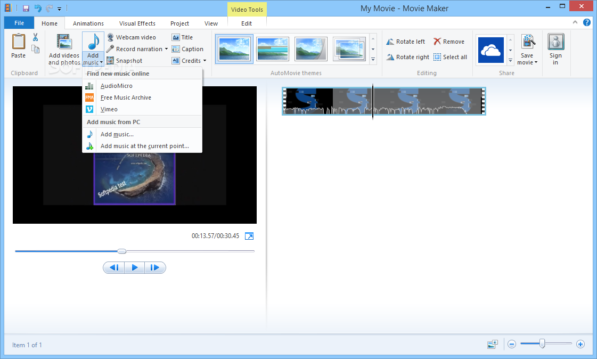
Task: Open the View tab
Action: tap(211, 23)
